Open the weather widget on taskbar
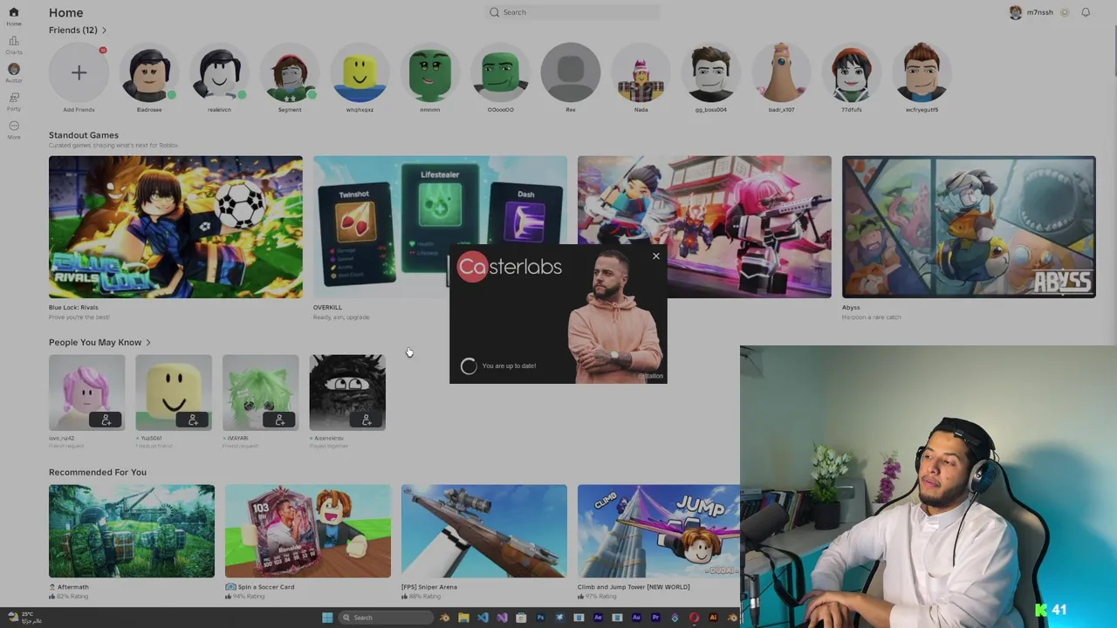 click(24, 618)
